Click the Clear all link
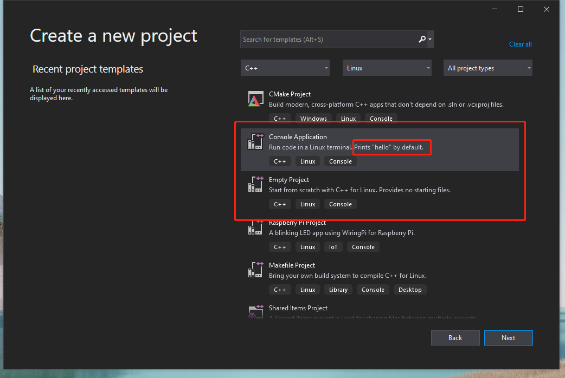 (520, 44)
